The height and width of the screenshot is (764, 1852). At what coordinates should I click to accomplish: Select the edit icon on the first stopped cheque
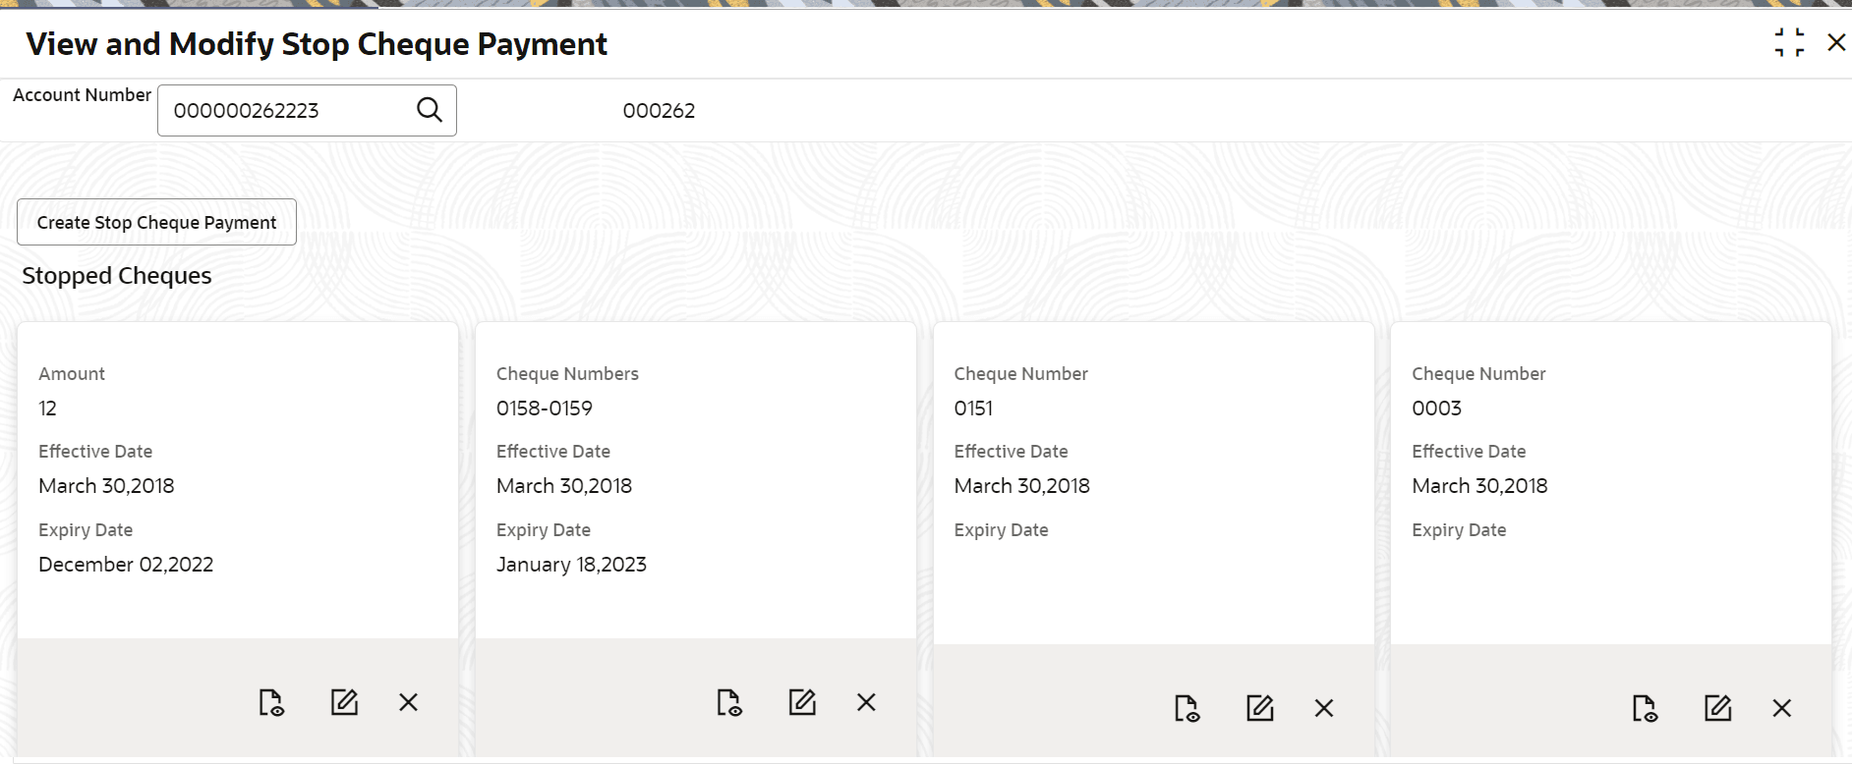(x=344, y=702)
